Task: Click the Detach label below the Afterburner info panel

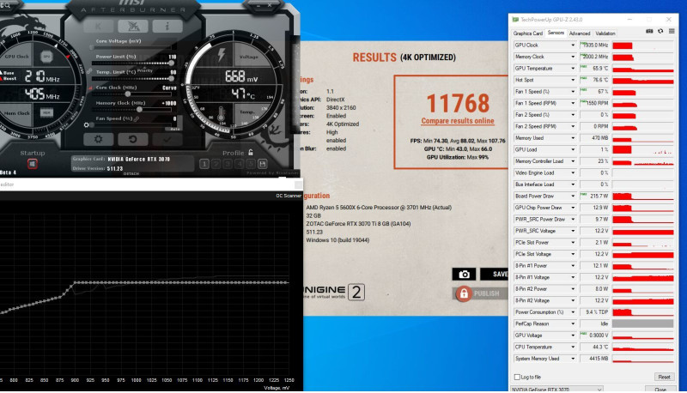Action: 131,173
